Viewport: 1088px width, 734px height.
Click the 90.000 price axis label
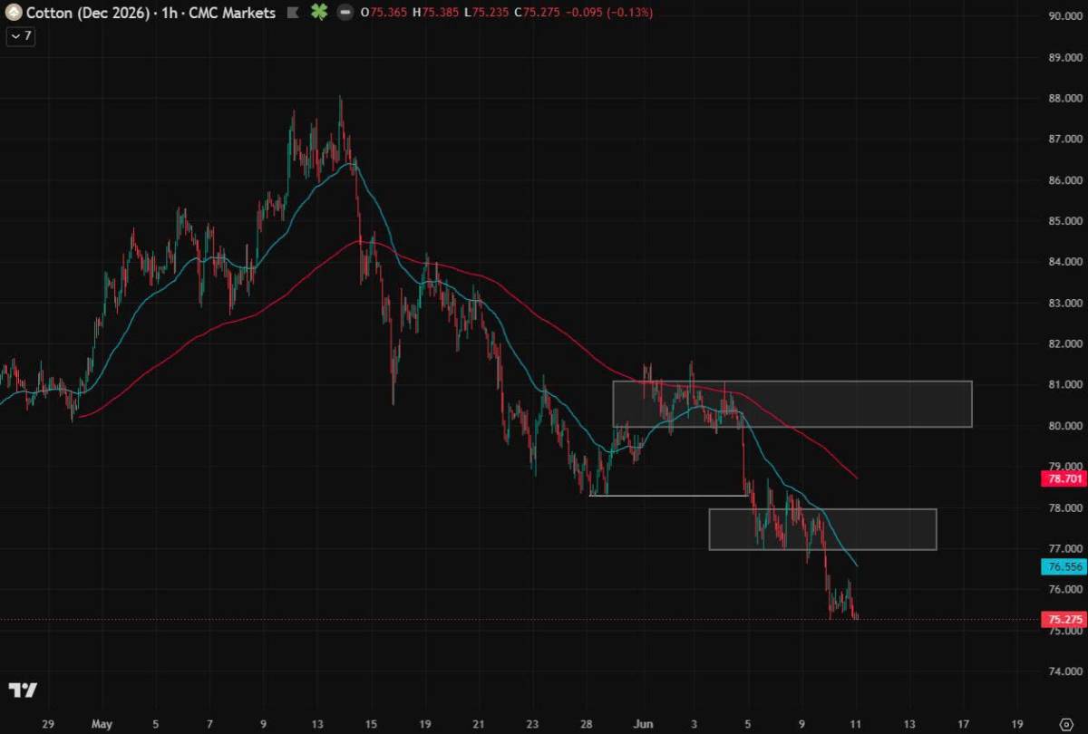click(1066, 15)
